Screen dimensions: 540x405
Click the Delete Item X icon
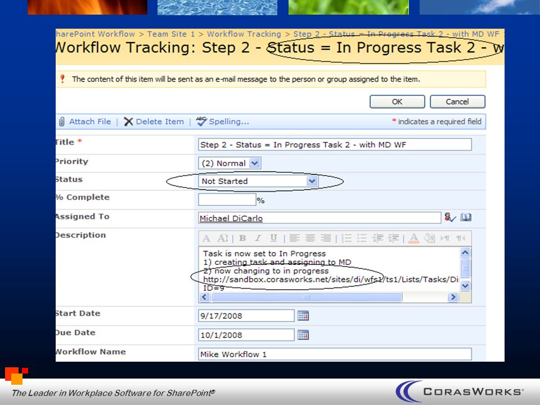(x=128, y=121)
